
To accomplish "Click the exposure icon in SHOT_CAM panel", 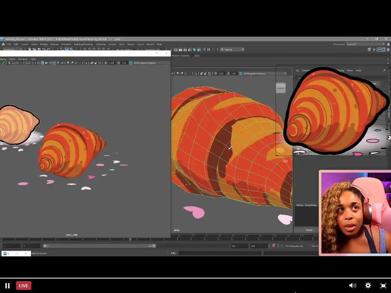I will pyautogui.click(x=106, y=63).
